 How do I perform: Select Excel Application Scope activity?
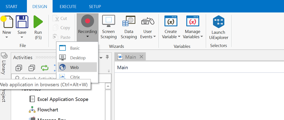point(59,99)
